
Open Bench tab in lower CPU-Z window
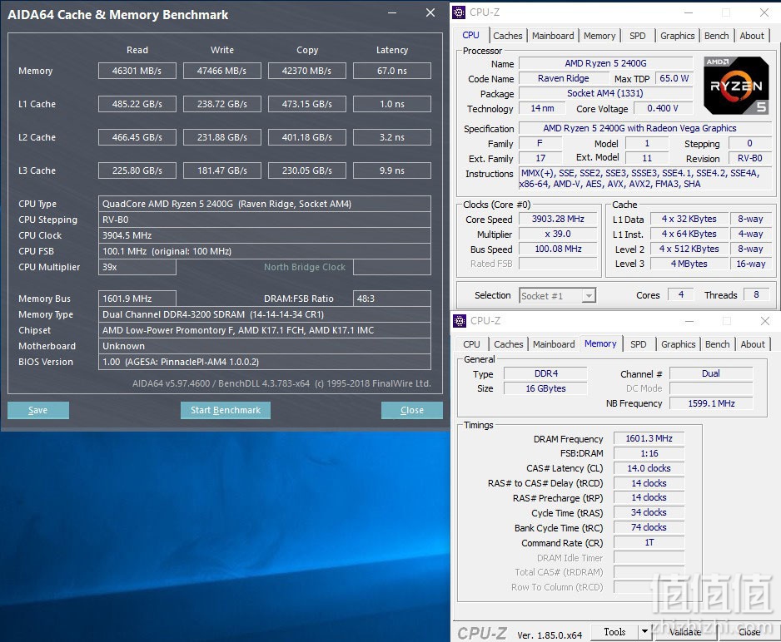point(717,344)
